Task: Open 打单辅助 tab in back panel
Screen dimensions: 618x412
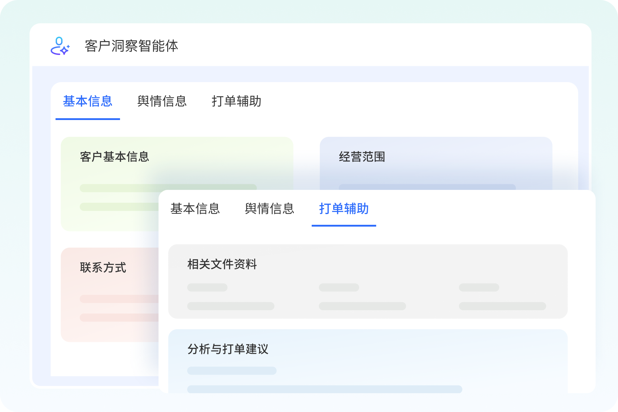Action: pos(236,101)
